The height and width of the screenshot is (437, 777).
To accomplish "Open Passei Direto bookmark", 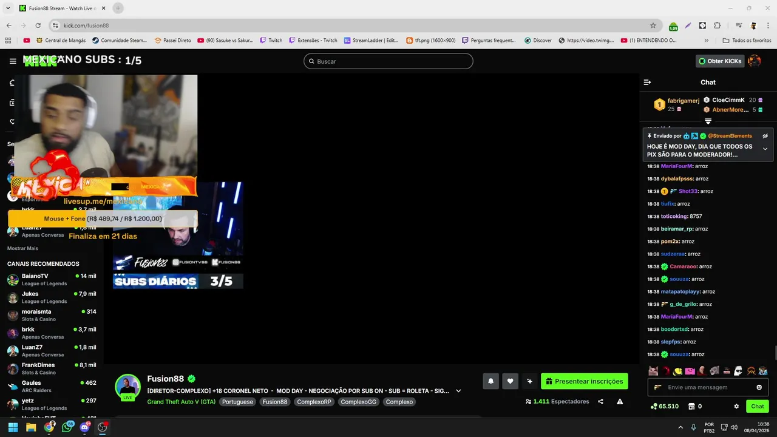I will click(172, 40).
